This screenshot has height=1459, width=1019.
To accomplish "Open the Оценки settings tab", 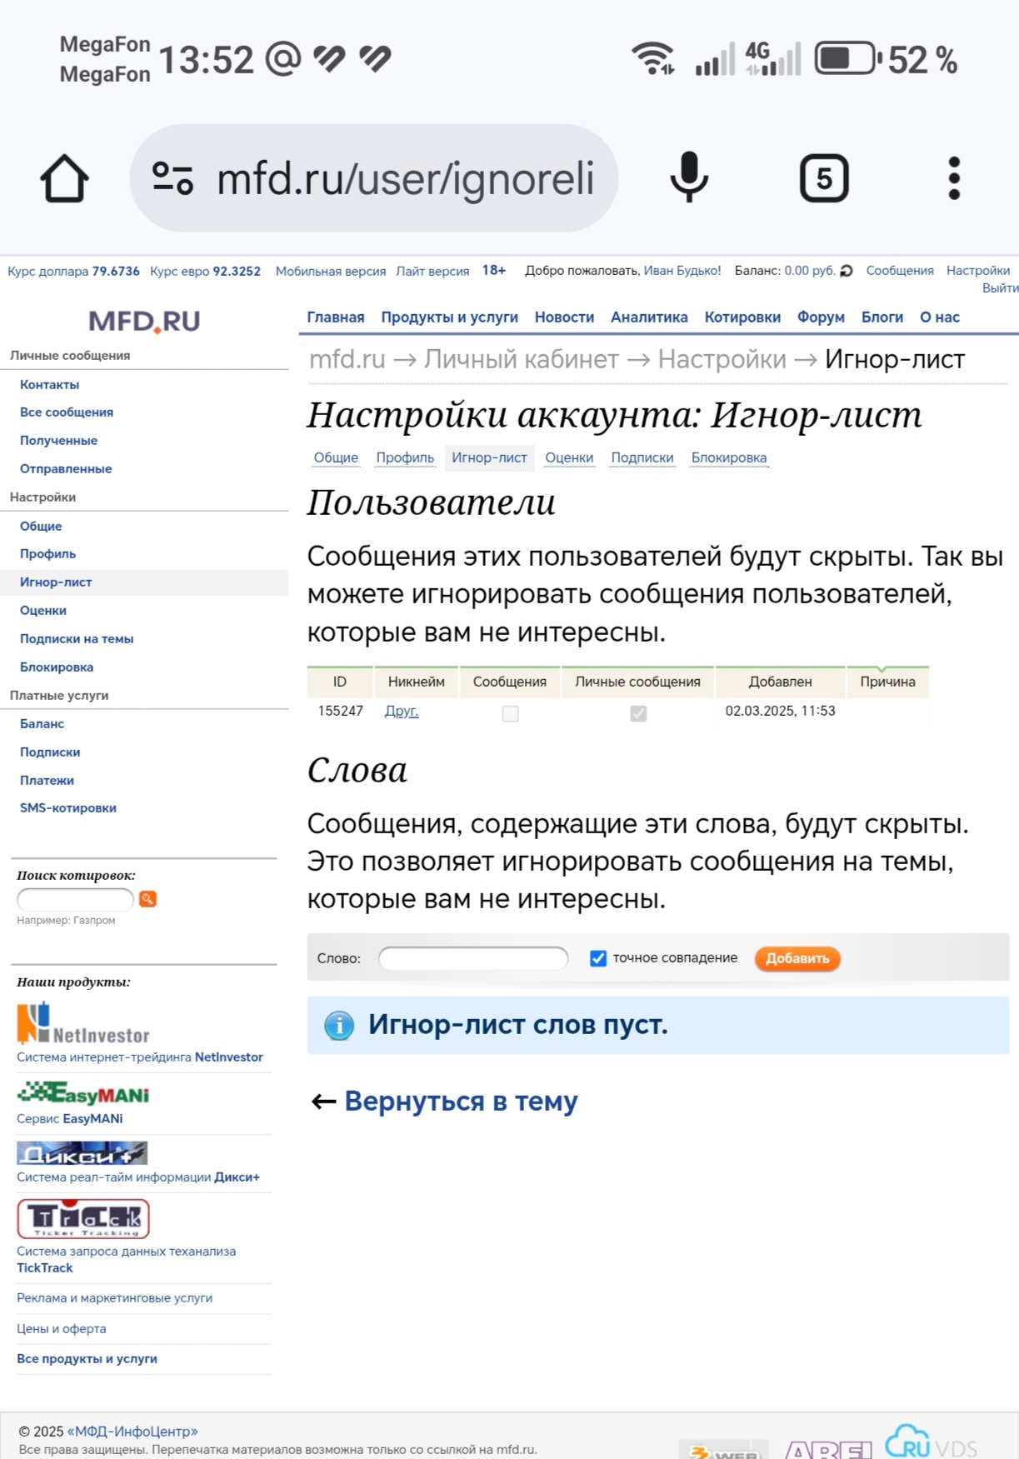I will click(569, 457).
